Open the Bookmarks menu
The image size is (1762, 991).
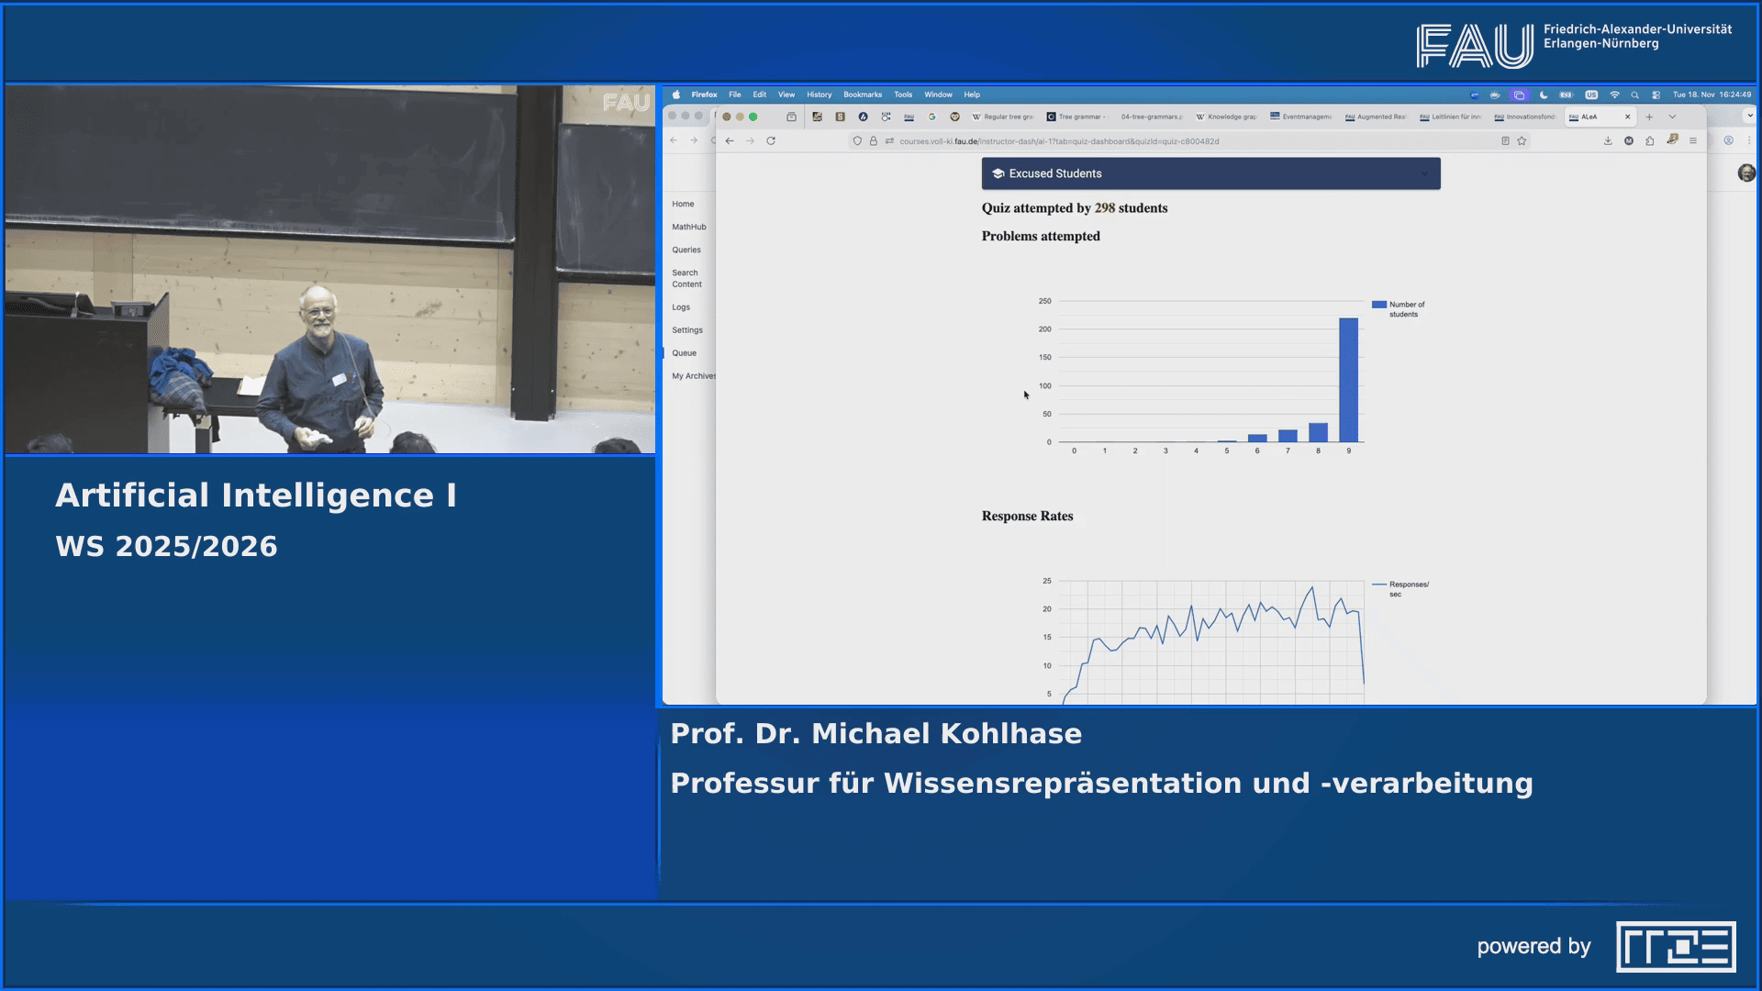pyautogui.click(x=863, y=95)
